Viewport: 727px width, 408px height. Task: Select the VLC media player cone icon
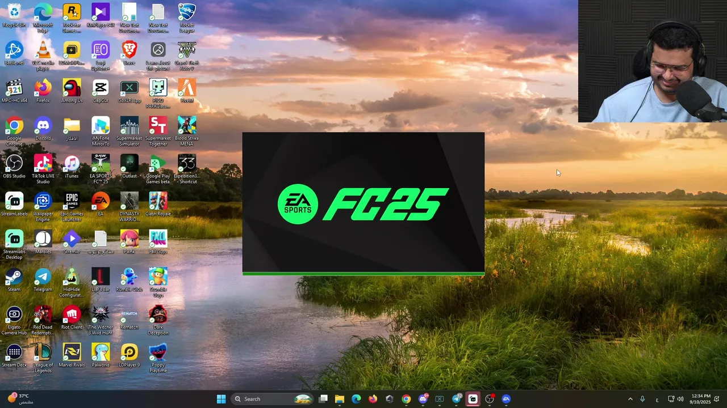43,56
